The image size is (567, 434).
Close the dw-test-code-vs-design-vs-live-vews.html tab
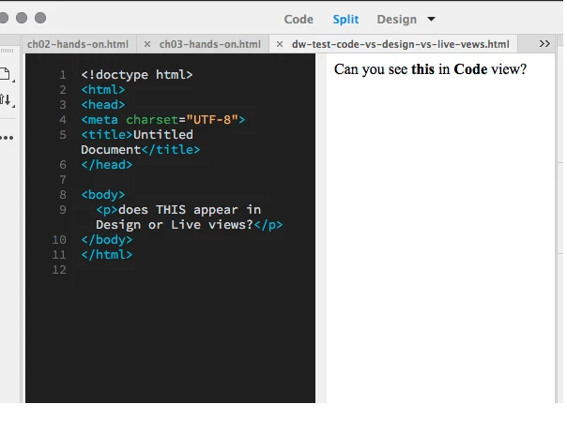coord(280,44)
